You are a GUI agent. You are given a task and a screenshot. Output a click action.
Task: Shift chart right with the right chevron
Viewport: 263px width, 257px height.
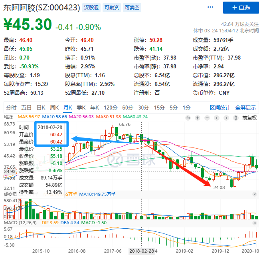(x=226, y=118)
